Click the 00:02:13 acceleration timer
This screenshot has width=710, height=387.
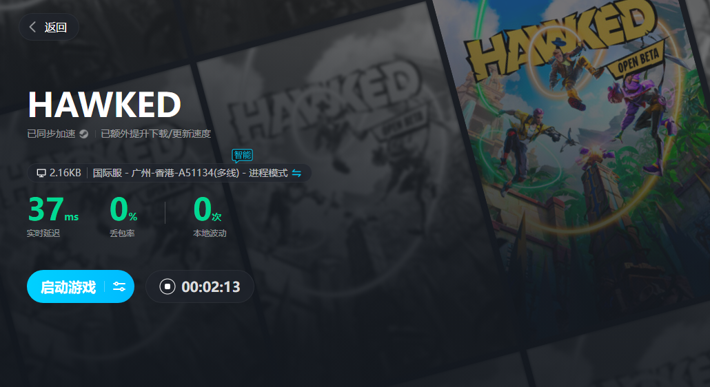210,286
